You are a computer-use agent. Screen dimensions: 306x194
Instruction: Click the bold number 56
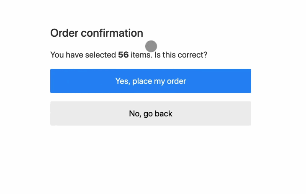[123, 55]
